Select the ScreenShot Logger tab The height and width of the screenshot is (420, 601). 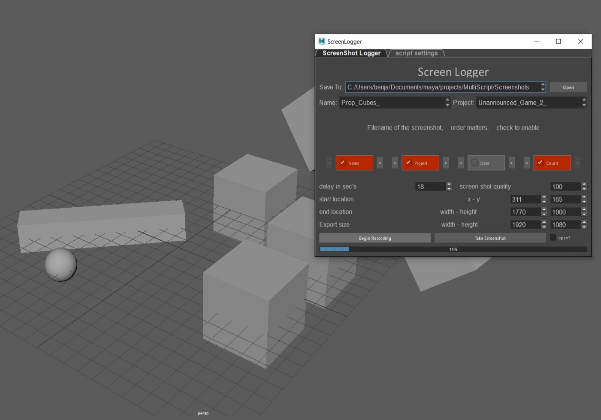pyautogui.click(x=351, y=53)
